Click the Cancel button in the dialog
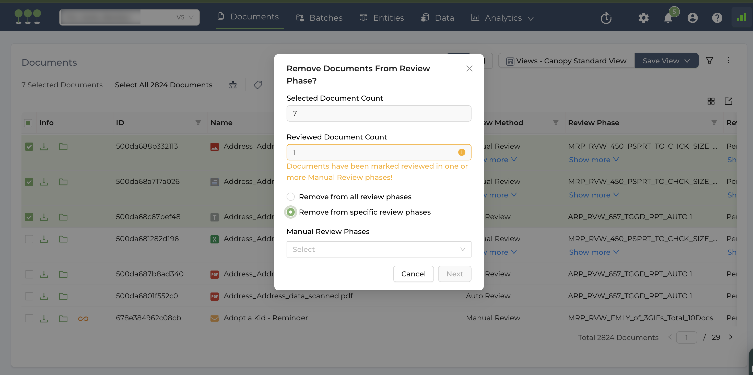 (x=413, y=274)
